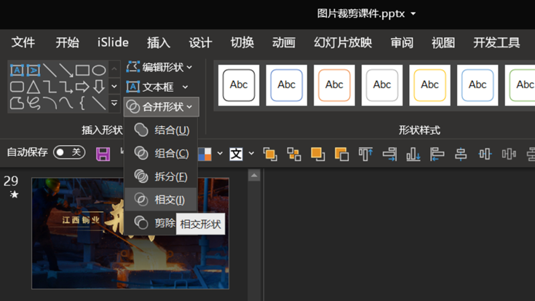Switch to the 视图 tab
The height and width of the screenshot is (301, 535).
click(x=443, y=43)
